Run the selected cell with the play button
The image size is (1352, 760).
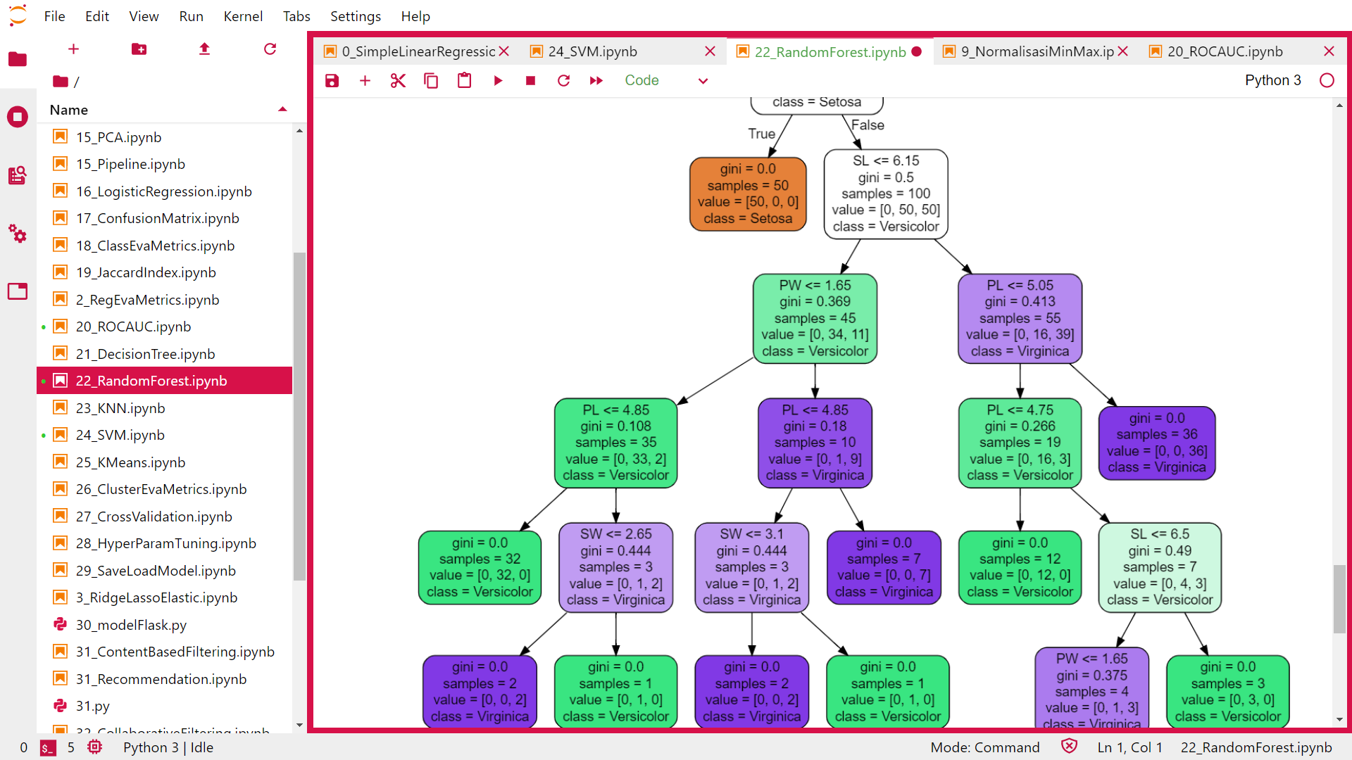(498, 81)
